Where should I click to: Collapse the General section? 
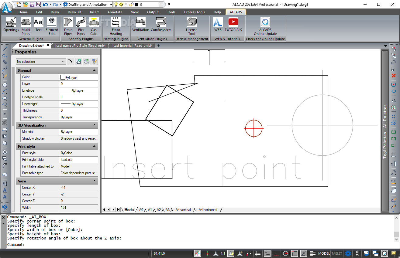[95, 70]
